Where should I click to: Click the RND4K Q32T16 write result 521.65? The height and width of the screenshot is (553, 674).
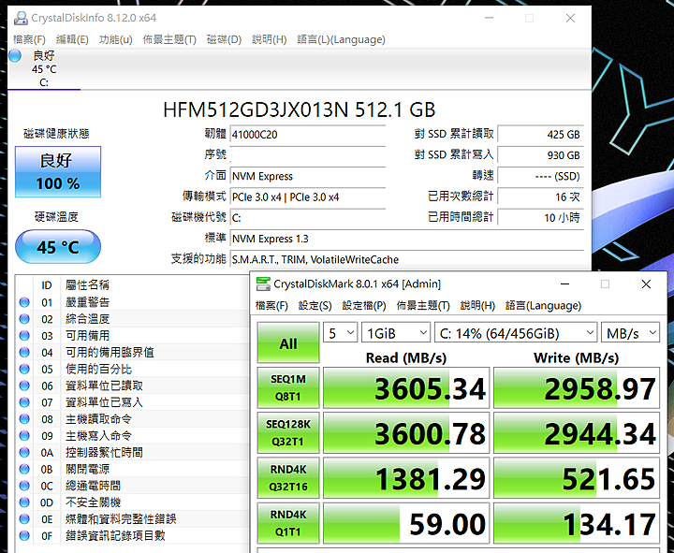pyautogui.click(x=577, y=478)
